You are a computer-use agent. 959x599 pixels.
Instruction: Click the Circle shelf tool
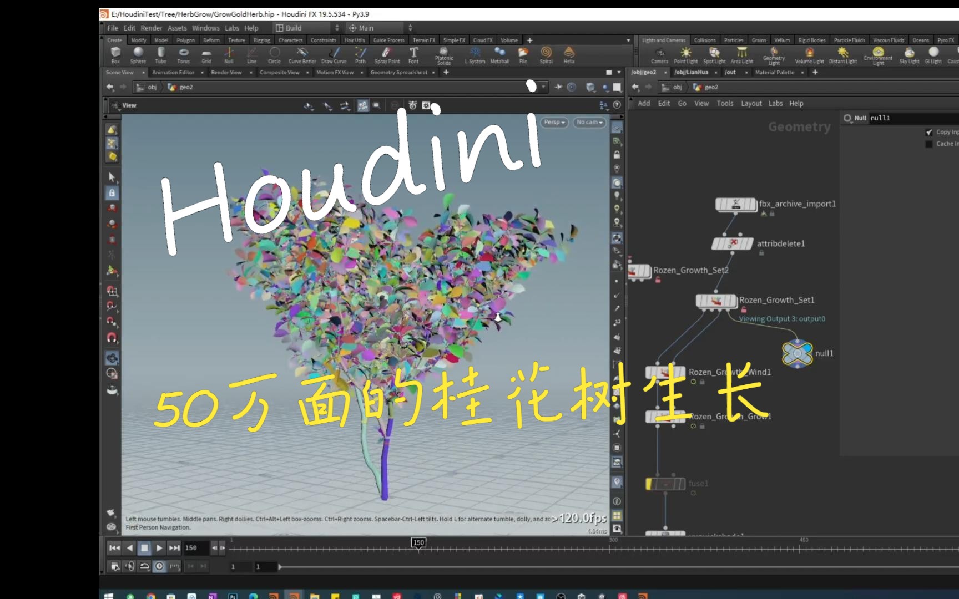[274, 54]
